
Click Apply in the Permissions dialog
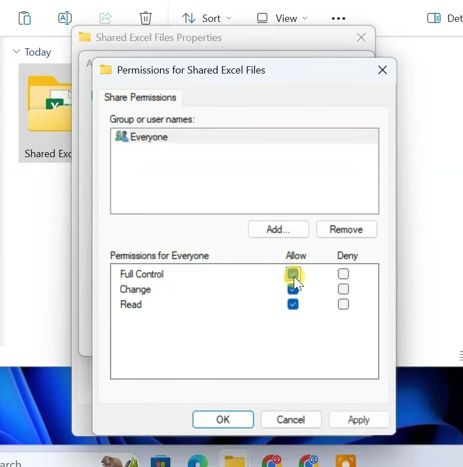(x=359, y=419)
